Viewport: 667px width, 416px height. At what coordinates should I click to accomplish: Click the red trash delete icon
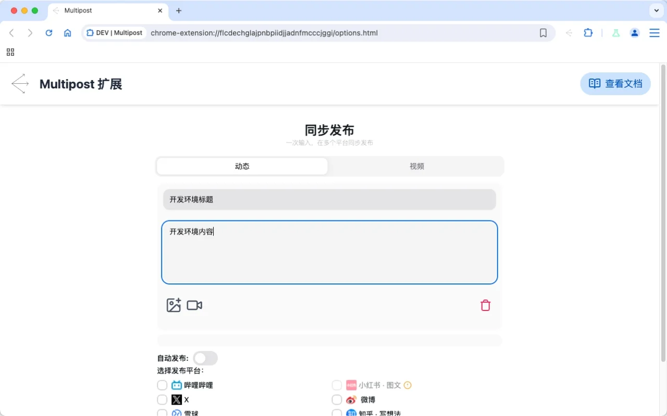[485, 305]
